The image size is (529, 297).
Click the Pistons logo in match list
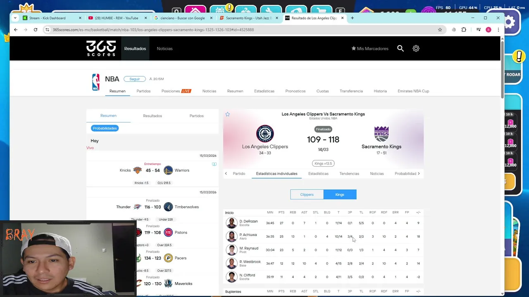[x=168, y=233]
